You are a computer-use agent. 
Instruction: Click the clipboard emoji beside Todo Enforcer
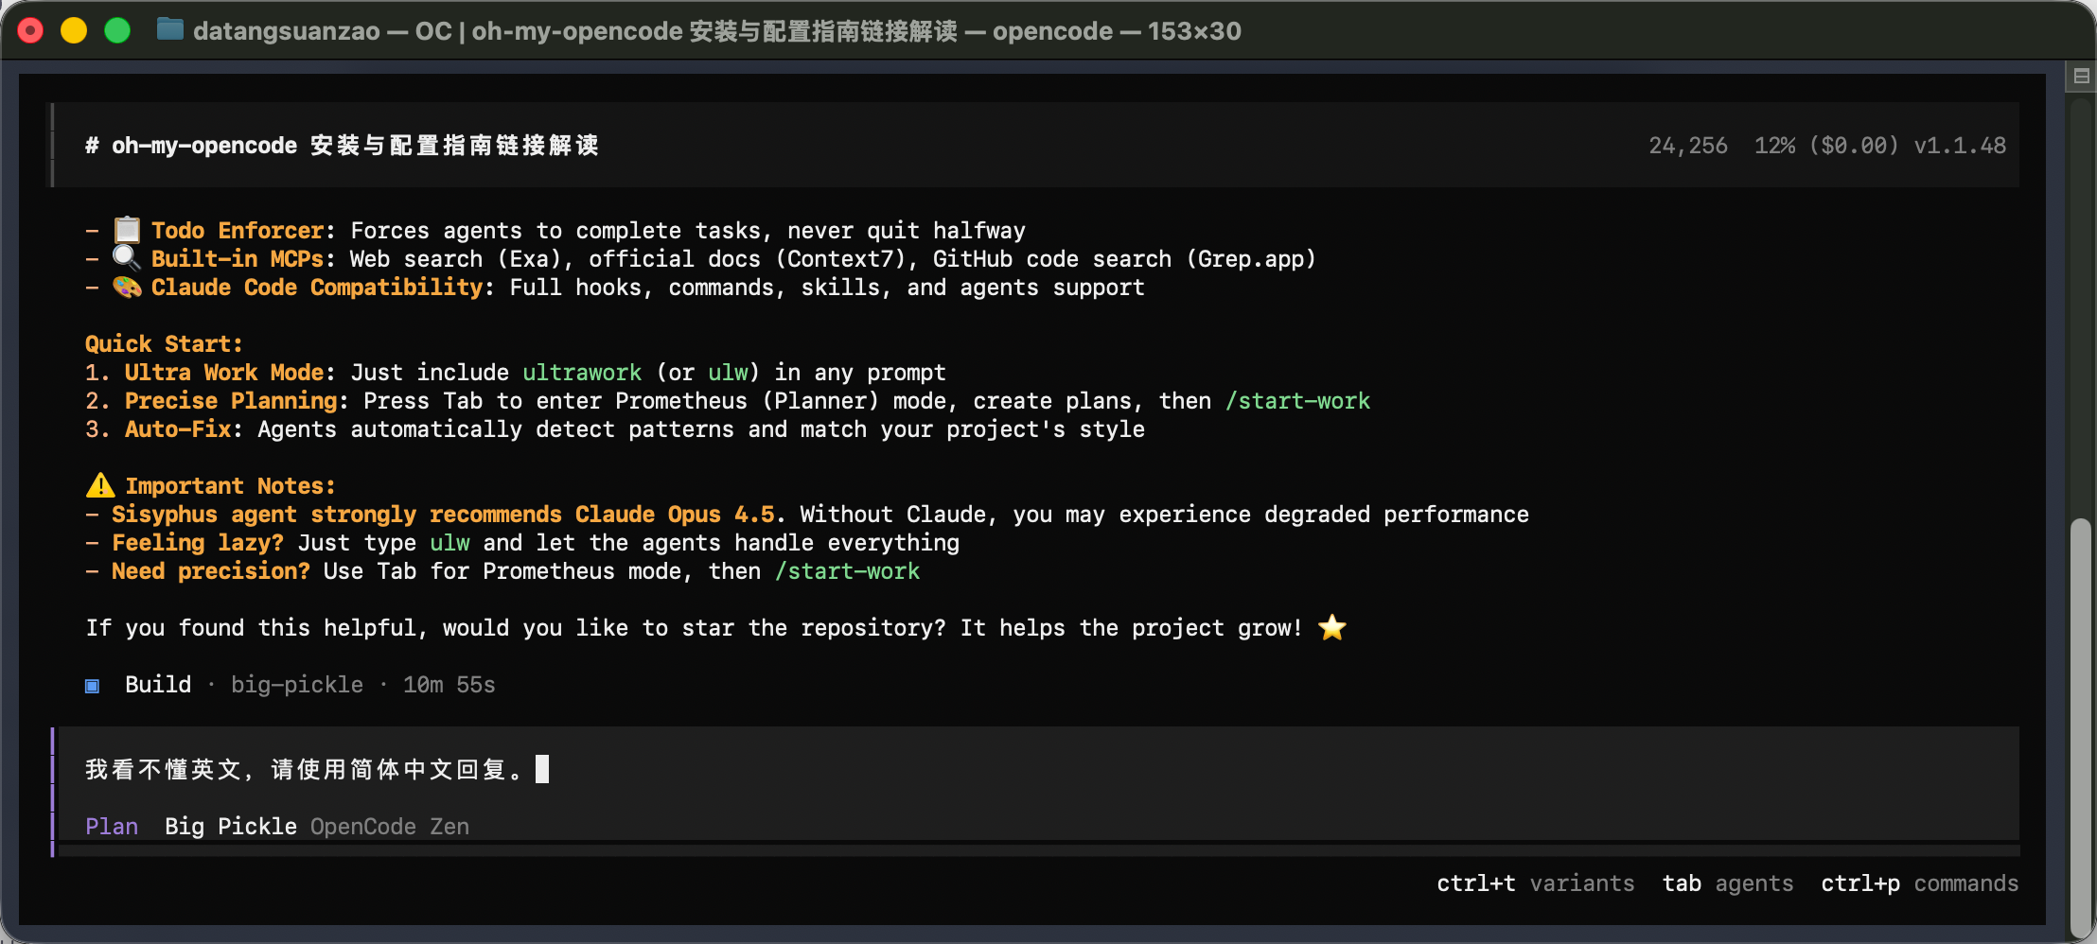(127, 230)
